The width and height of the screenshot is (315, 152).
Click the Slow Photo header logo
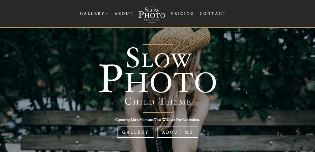pyautogui.click(x=152, y=14)
